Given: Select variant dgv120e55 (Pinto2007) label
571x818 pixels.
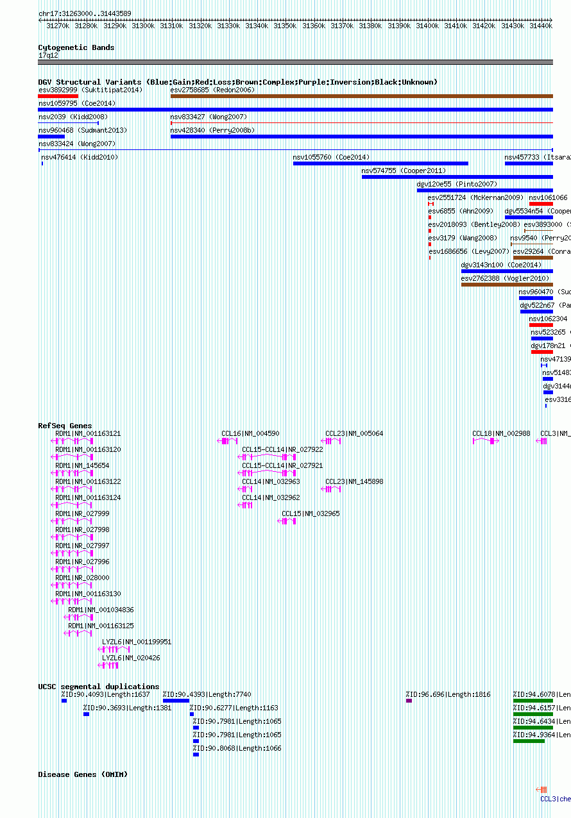Looking at the screenshot, I should pyautogui.click(x=457, y=184).
